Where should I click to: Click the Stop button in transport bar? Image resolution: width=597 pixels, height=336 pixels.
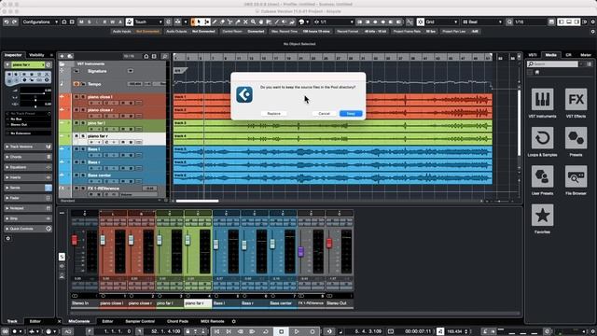click(282, 332)
